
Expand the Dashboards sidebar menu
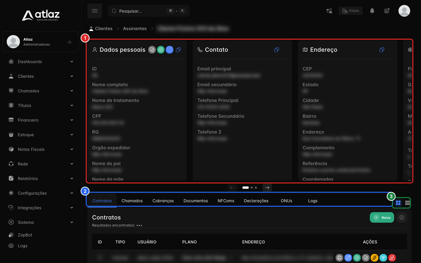click(41, 62)
